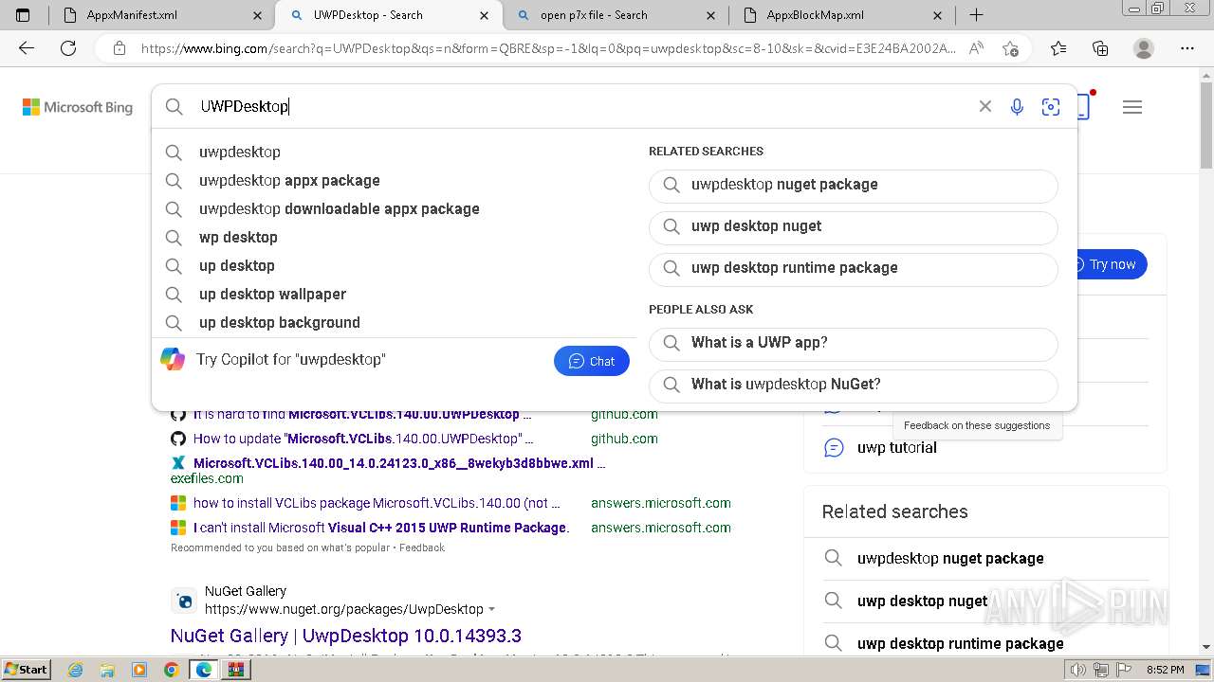1214x682 pixels.
Task: Open Windows Media Player in taskbar
Action: pyautogui.click(x=138, y=670)
